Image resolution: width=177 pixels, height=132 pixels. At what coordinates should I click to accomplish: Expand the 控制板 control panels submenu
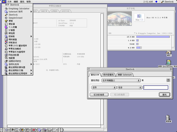pyautogui.click(x=17, y=36)
